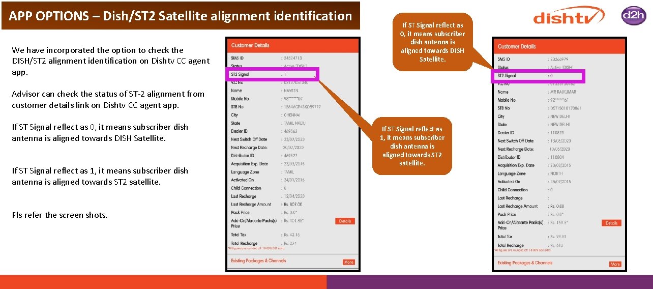Viewport: 653px width, 289px height.
Task: Click Activated On date 24/01/2016
Action: [x=295, y=180]
